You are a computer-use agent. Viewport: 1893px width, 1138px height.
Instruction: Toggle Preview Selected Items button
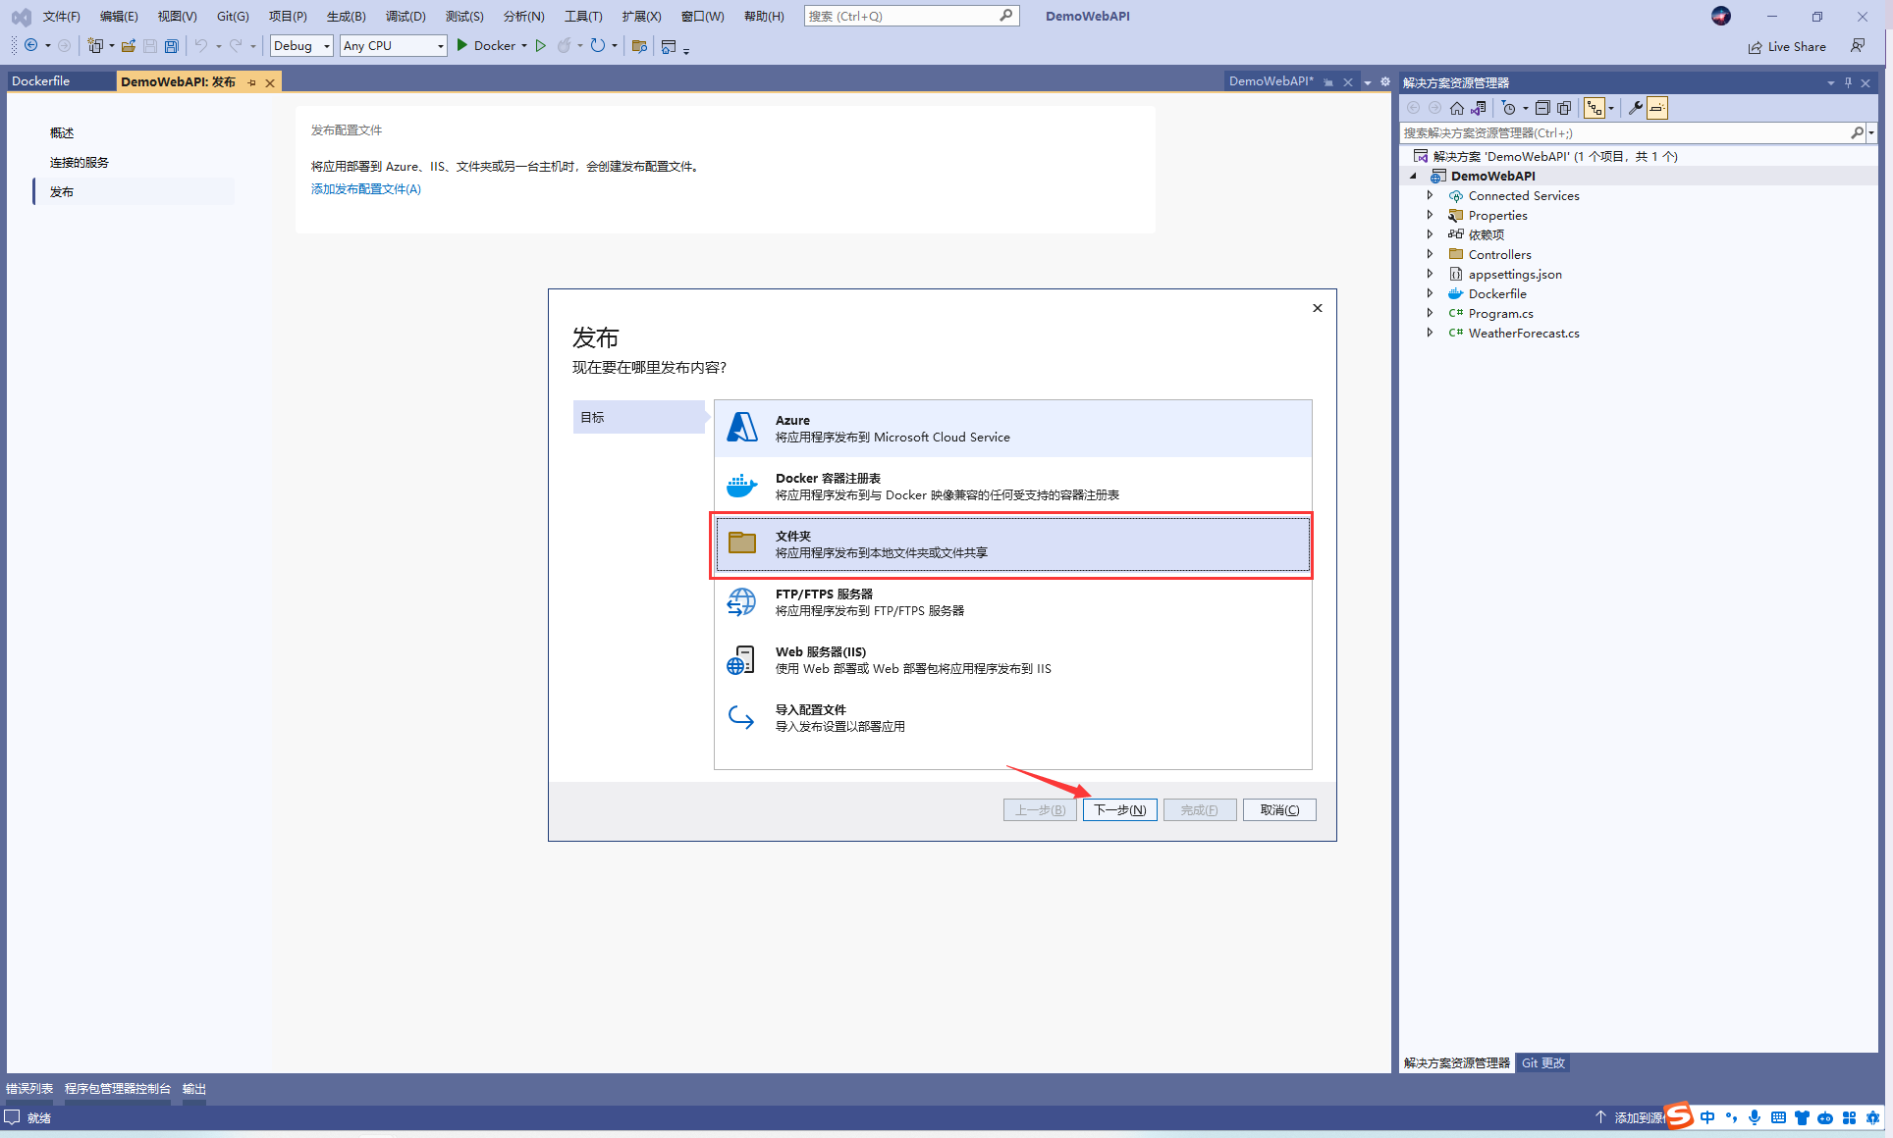pyautogui.click(x=1657, y=108)
